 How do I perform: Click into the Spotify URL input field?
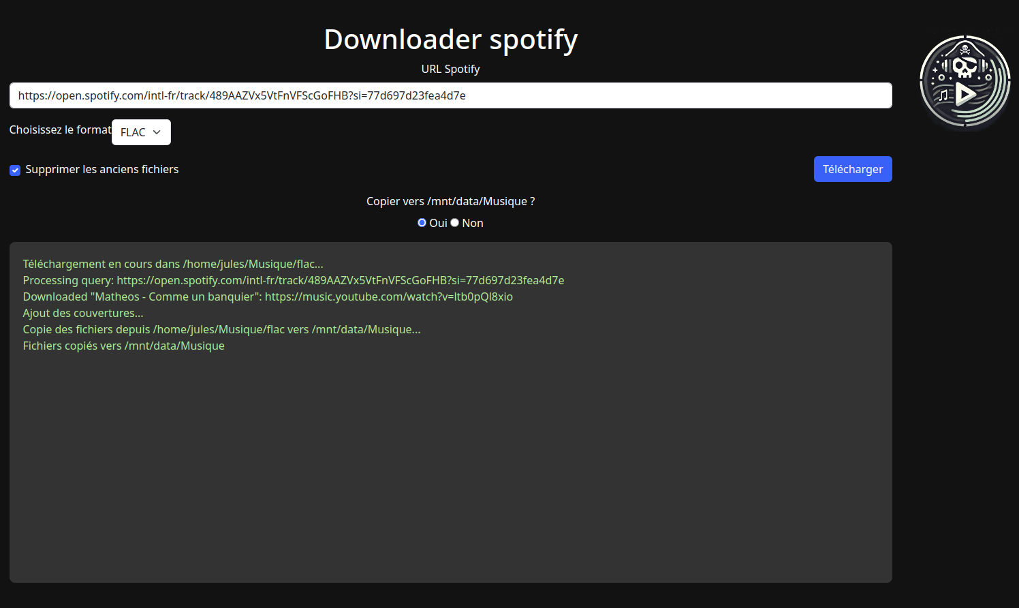click(x=450, y=95)
